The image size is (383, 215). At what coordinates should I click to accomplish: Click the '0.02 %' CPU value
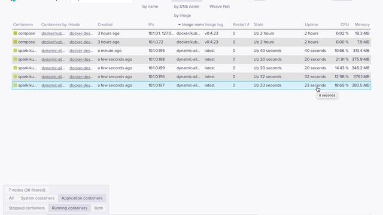pyautogui.click(x=342, y=33)
